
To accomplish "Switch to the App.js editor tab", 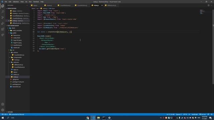I will coord(35,5).
